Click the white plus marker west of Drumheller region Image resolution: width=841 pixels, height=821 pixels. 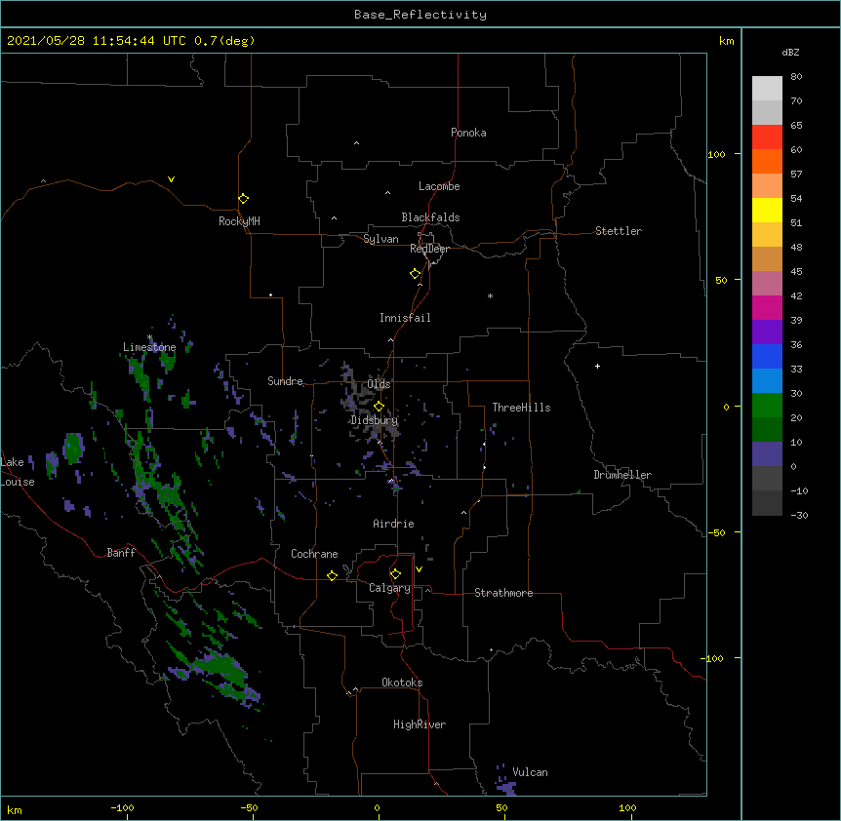(x=597, y=366)
